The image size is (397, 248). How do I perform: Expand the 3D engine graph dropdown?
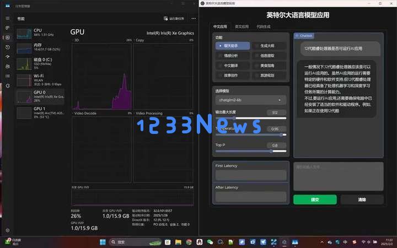point(76,40)
